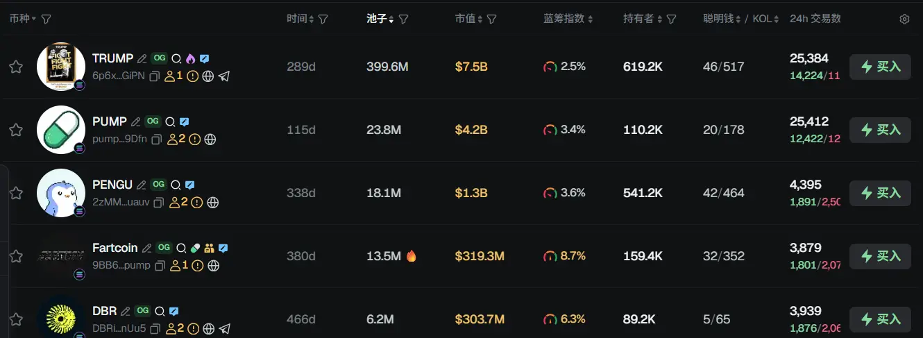Open table settings gear icon
Screen dimensions: 923x338
point(904,19)
